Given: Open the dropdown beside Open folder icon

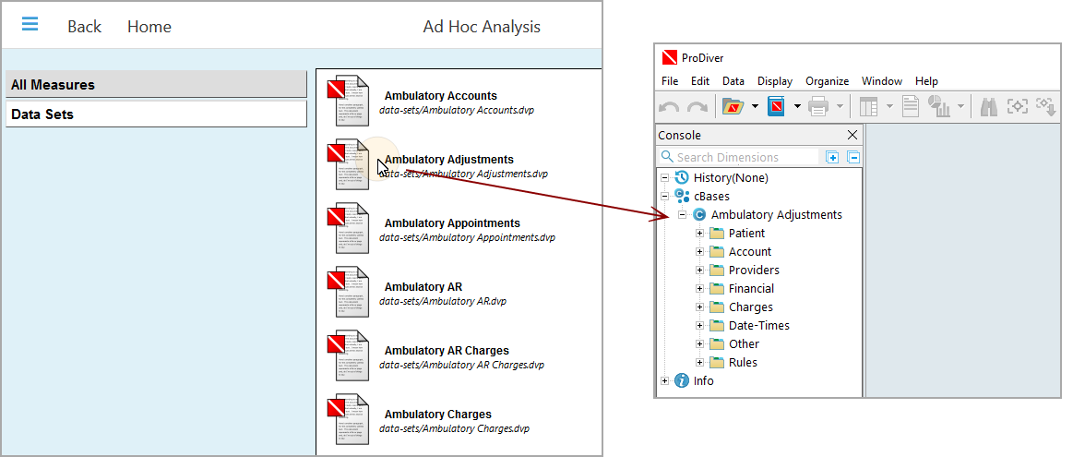Looking at the screenshot, I should click(x=755, y=106).
